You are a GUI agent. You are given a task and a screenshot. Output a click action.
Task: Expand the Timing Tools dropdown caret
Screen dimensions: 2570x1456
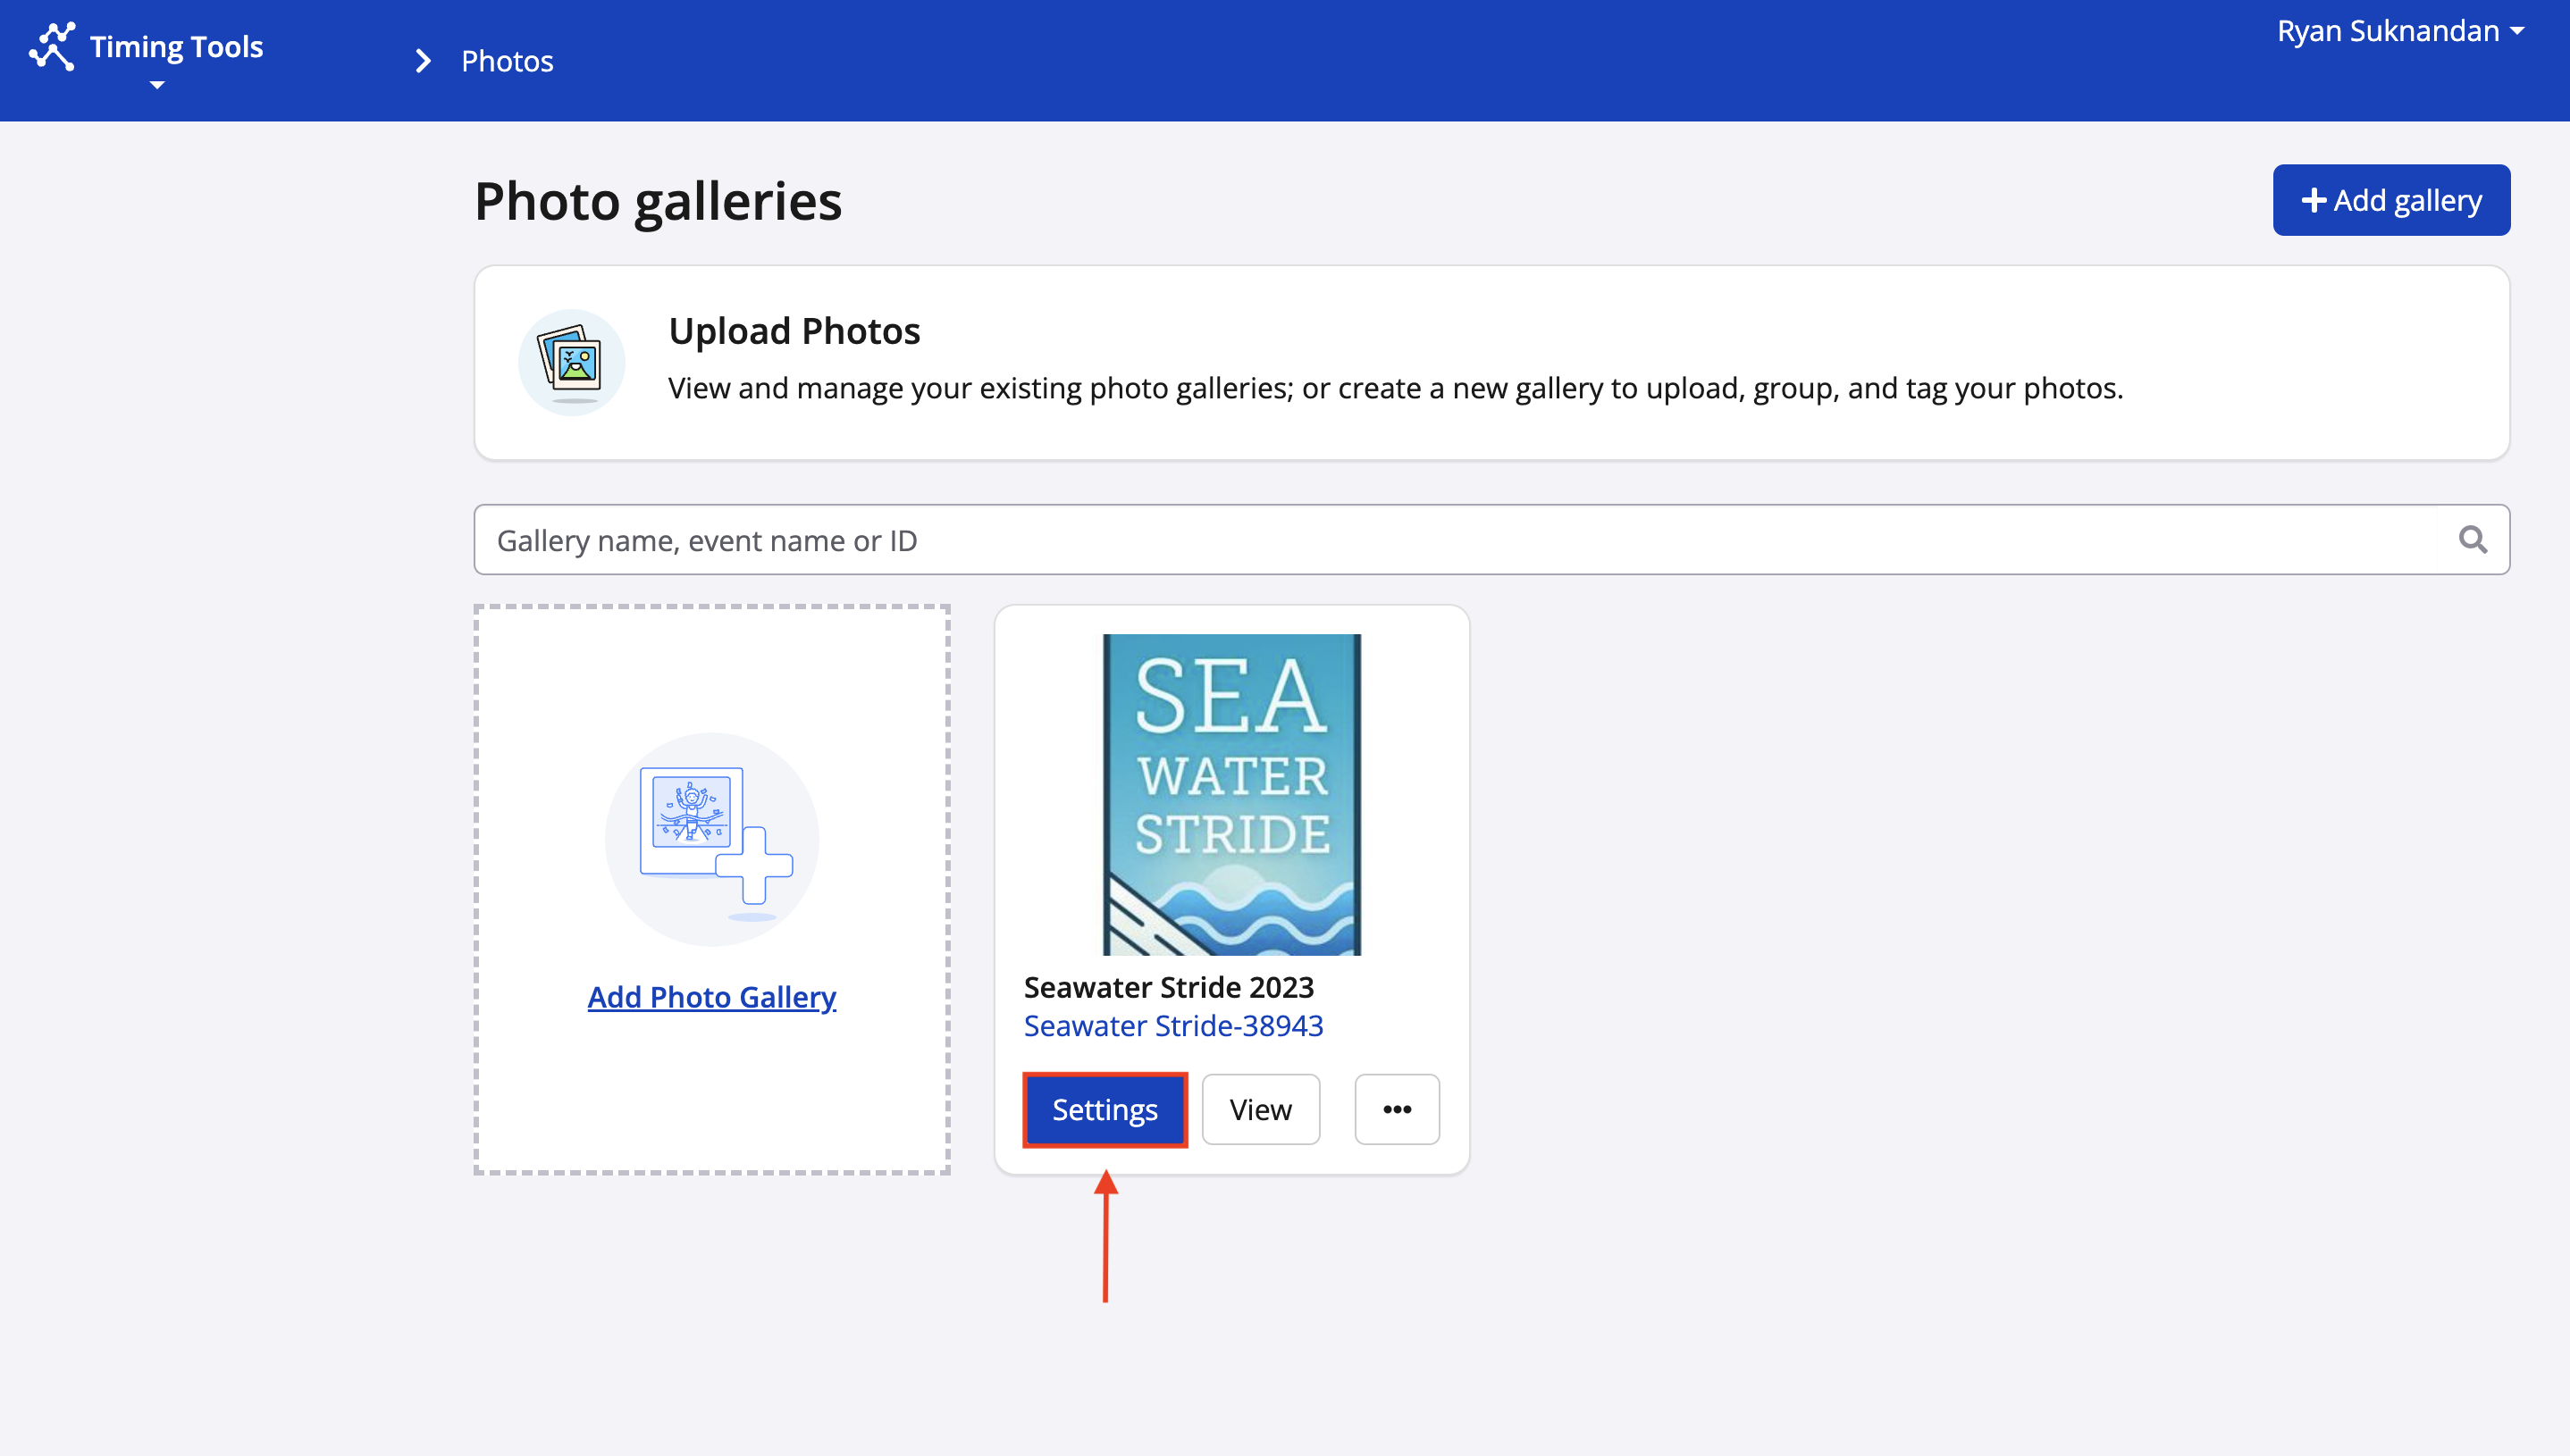[x=156, y=86]
